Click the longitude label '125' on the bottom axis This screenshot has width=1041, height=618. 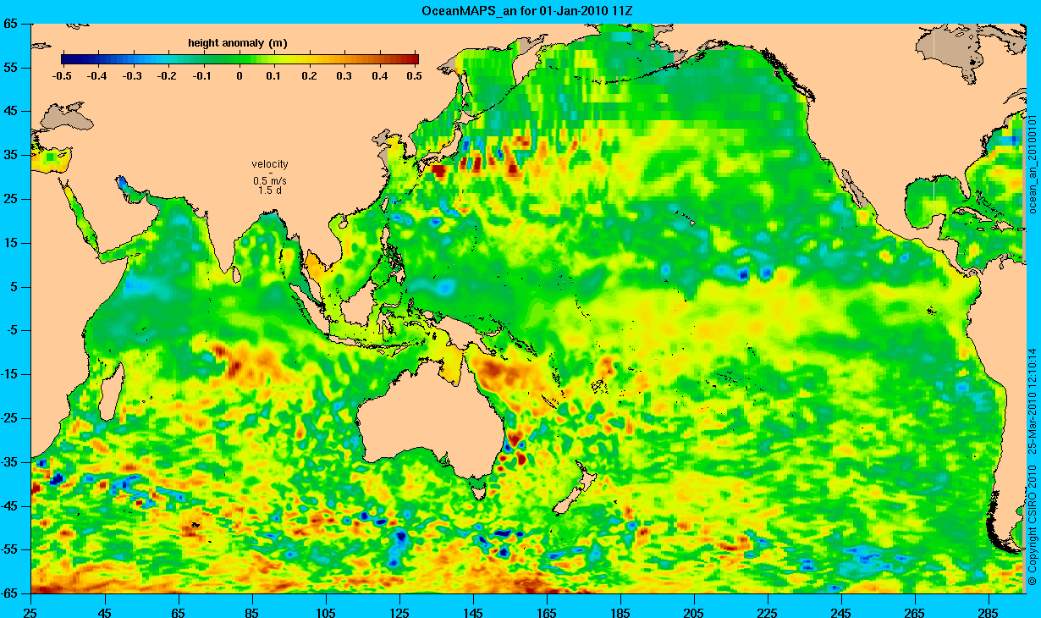pos(399,611)
